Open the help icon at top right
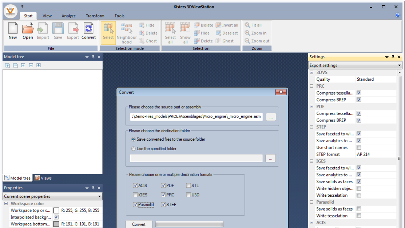The height and width of the screenshot is (228, 405). pyautogui.click(x=398, y=15)
